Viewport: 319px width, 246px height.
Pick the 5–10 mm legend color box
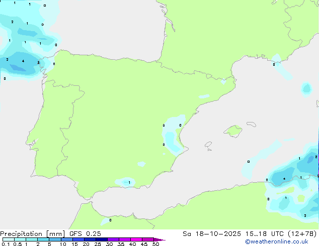[x=55, y=239]
